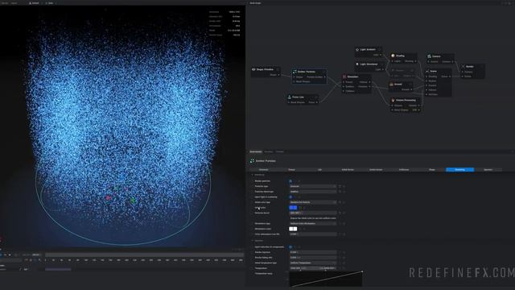Click the Color attenuation over life field
515x290 pixels.
pyautogui.click(x=313, y=234)
